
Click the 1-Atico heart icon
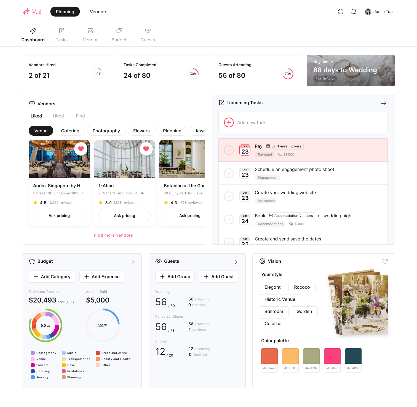pyautogui.click(x=146, y=149)
